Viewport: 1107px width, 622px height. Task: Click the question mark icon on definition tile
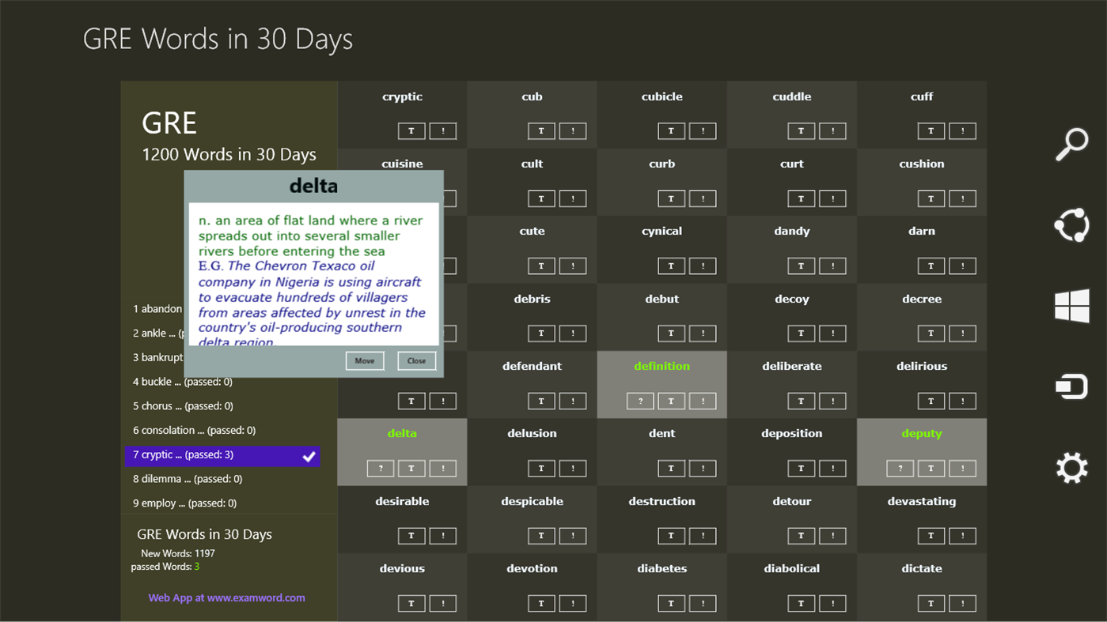(x=640, y=401)
